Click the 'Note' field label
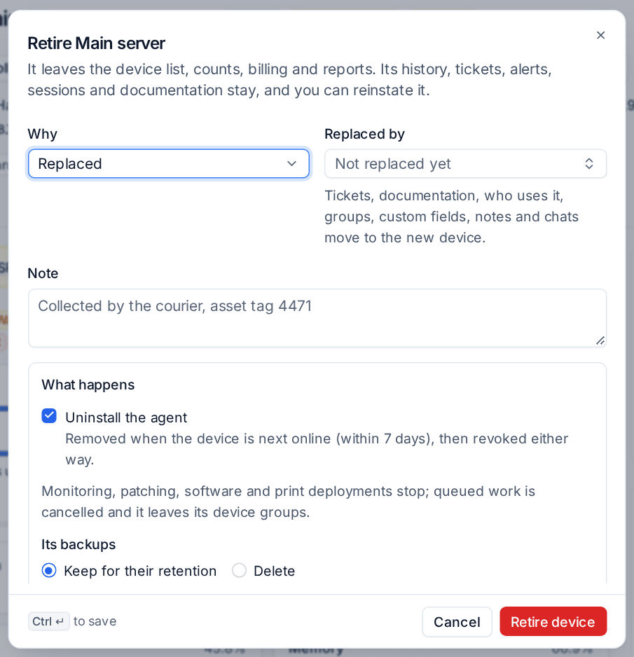 coord(43,273)
